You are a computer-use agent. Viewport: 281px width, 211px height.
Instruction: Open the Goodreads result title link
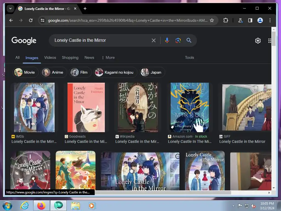[86, 141]
